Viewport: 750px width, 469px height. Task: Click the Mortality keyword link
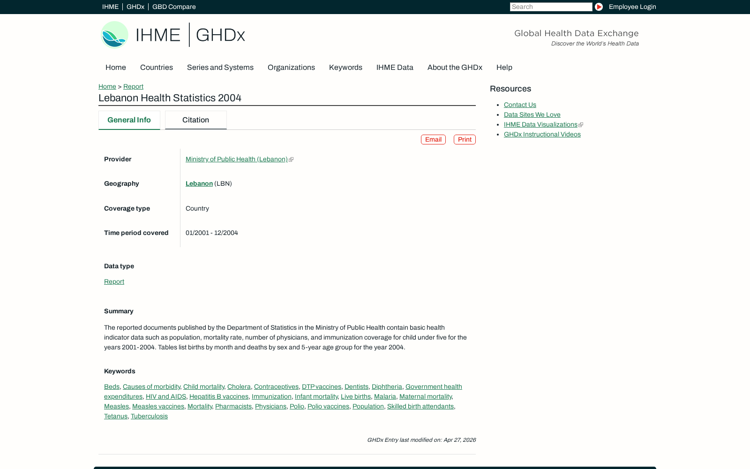(x=200, y=406)
